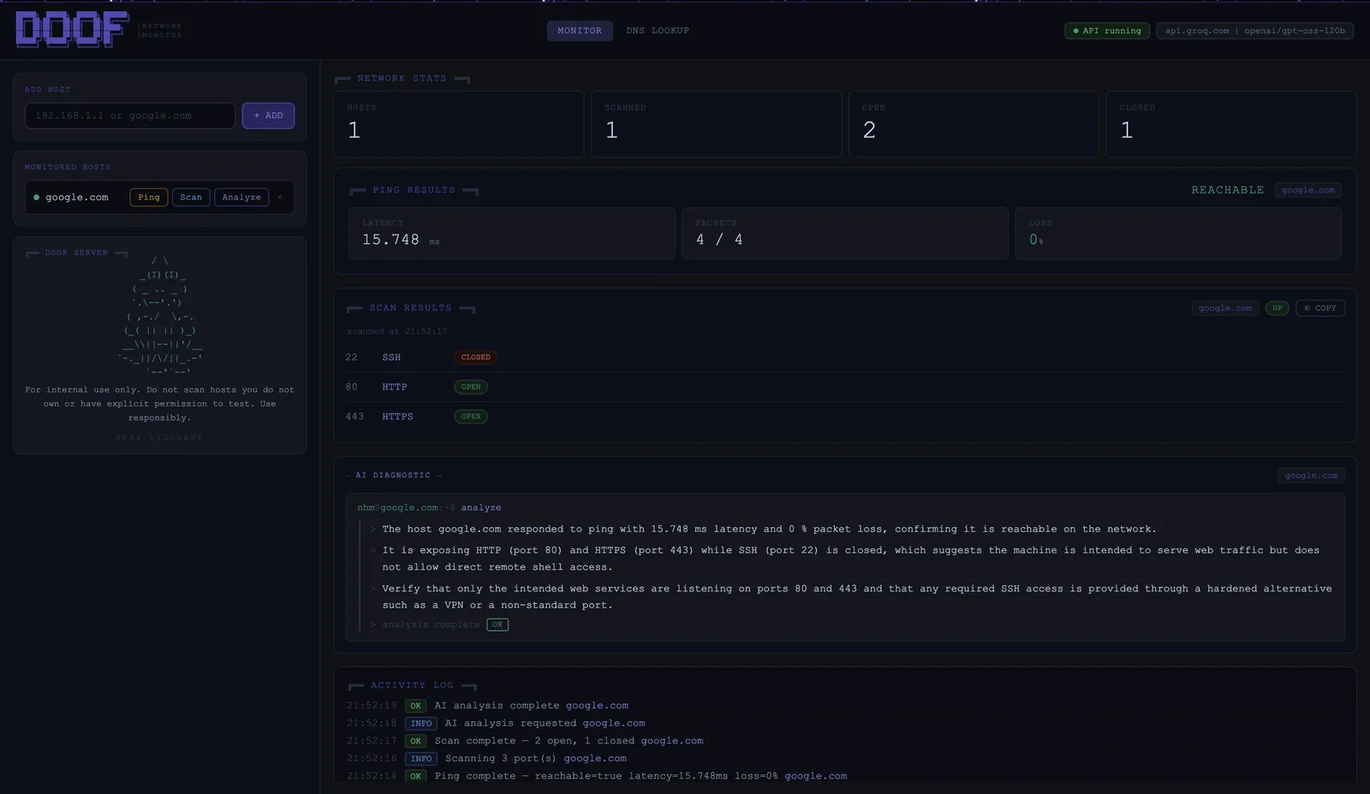
Task: Click the + ADD host button
Action: pyautogui.click(x=268, y=116)
